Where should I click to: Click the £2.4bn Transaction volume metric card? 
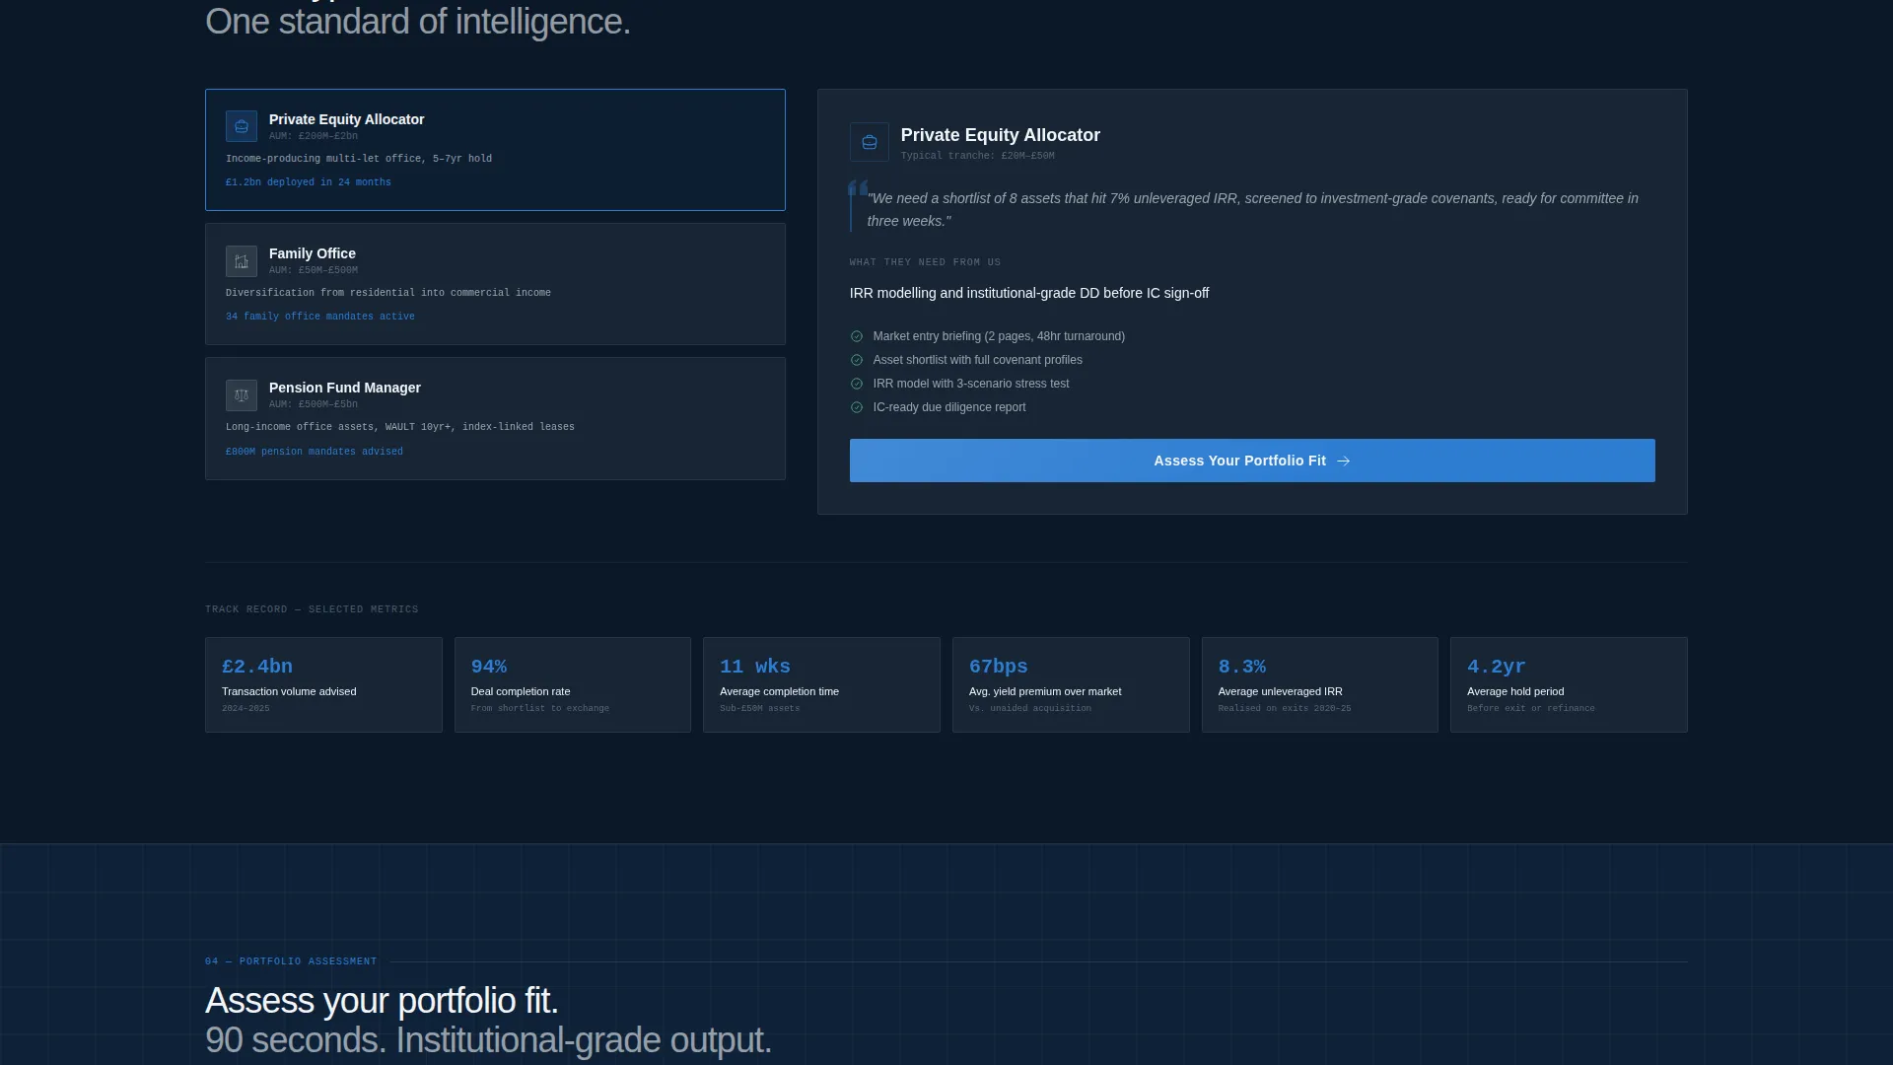[323, 684]
